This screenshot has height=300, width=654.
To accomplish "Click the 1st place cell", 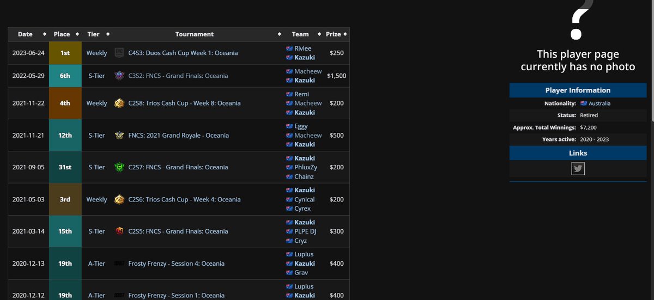I will [x=65, y=53].
